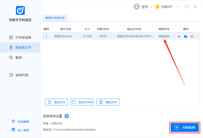This screenshot has height=138, width=203.
Task: Click output name 语音文件d2be4626ed3fb7...
Action: (x=135, y=36)
